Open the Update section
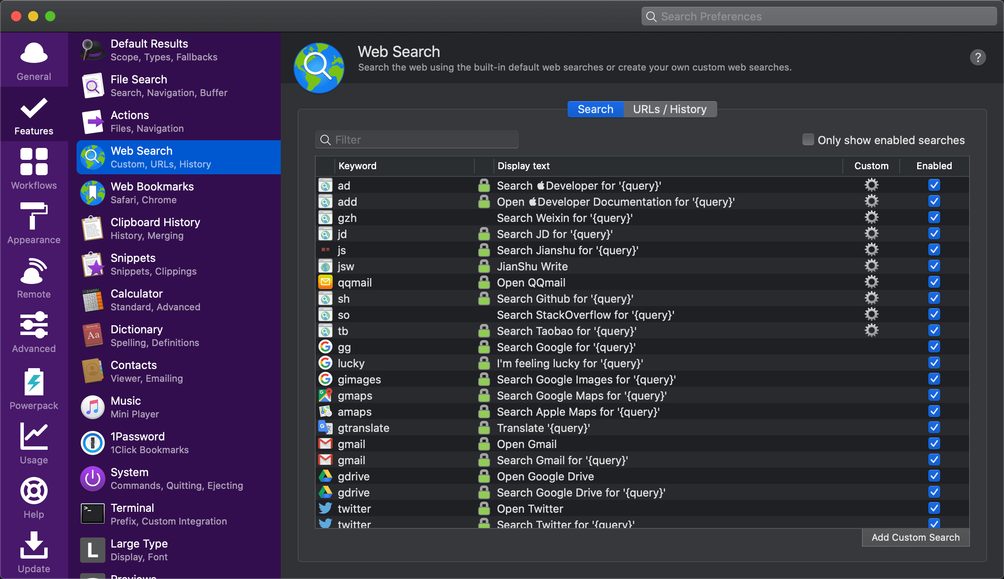The image size is (1004, 579). tap(34, 552)
